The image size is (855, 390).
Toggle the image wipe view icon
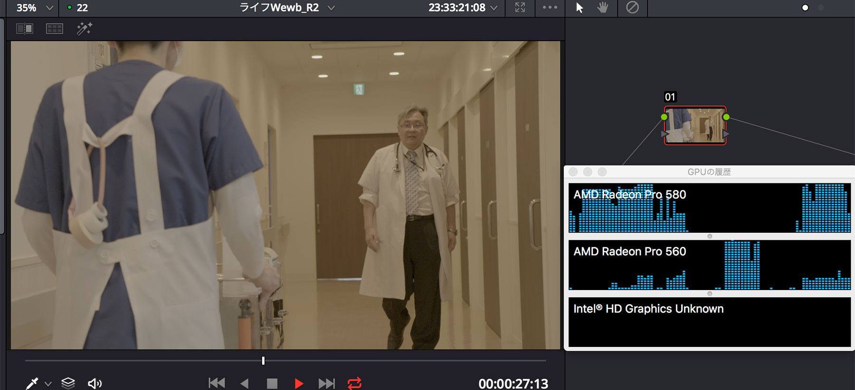click(x=25, y=29)
